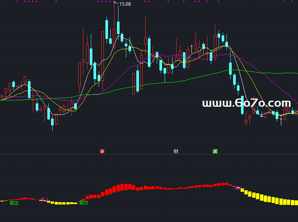298x222 pixels.
Task: Click the first magenta dot at chart top
Action: click(x=18, y=1)
